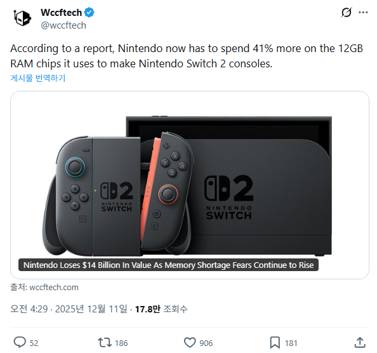Click the Nintendo Loses $14 Billion headline caption

click(x=168, y=265)
